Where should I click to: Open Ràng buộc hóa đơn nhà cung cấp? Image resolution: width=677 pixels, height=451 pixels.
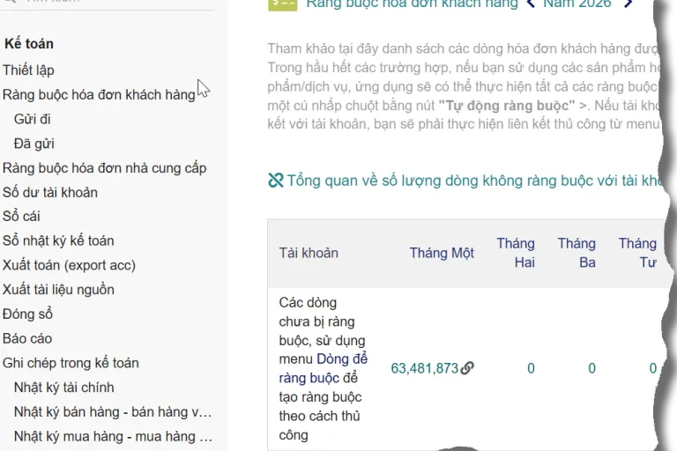click(105, 168)
